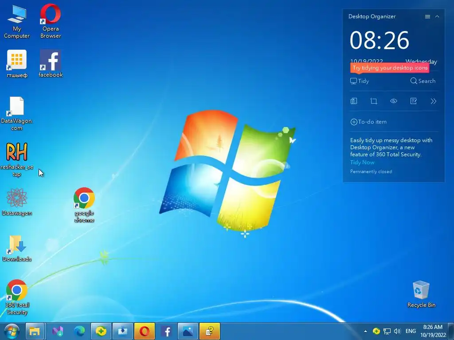Click the Tidy button
This screenshot has width=454, height=340.
(x=360, y=81)
